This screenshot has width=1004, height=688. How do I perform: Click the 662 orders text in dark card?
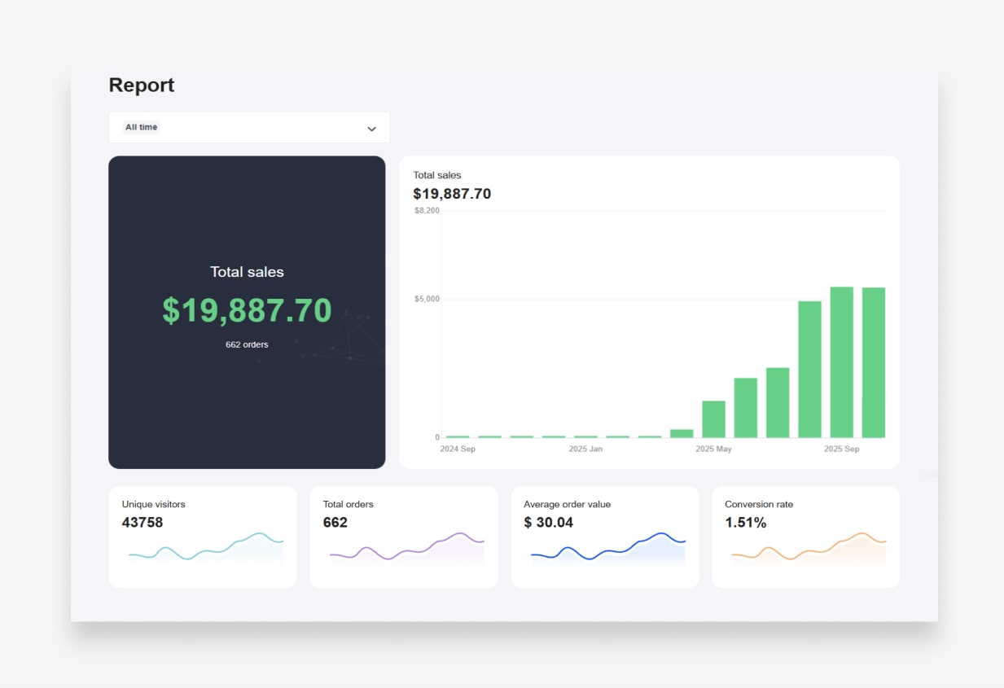click(x=247, y=344)
